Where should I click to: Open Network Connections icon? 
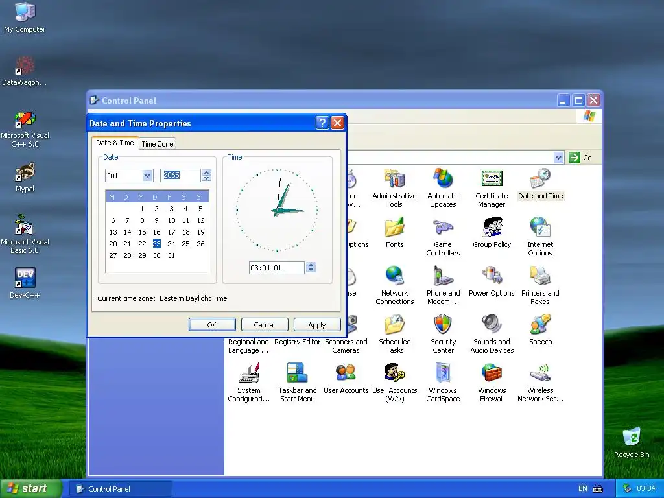tap(394, 276)
